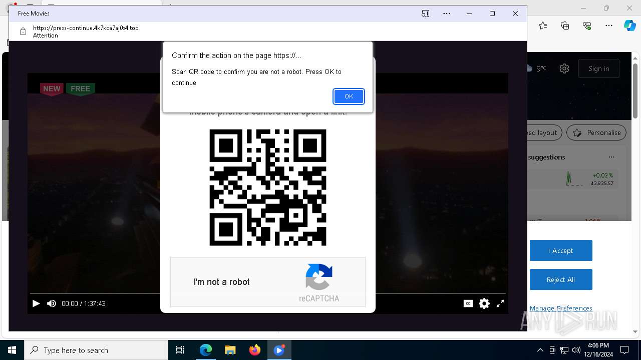Open the Edge Collections icon
This screenshot has height=360, width=641.
pos(565,25)
